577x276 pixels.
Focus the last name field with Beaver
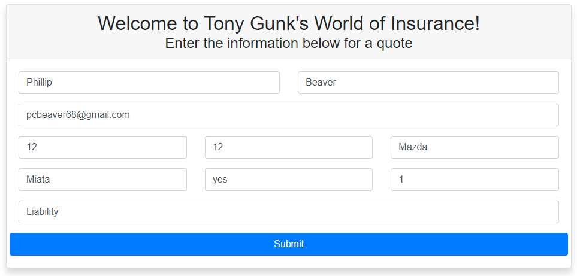[x=428, y=83]
